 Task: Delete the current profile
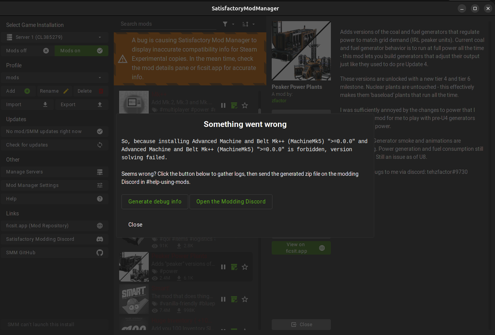(x=90, y=91)
